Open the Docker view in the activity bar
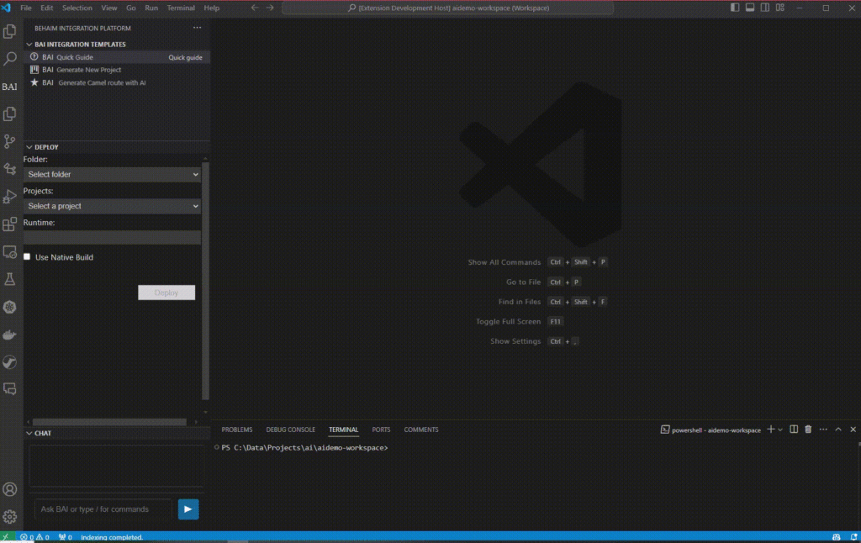The image size is (861, 543). tap(10, 335)
